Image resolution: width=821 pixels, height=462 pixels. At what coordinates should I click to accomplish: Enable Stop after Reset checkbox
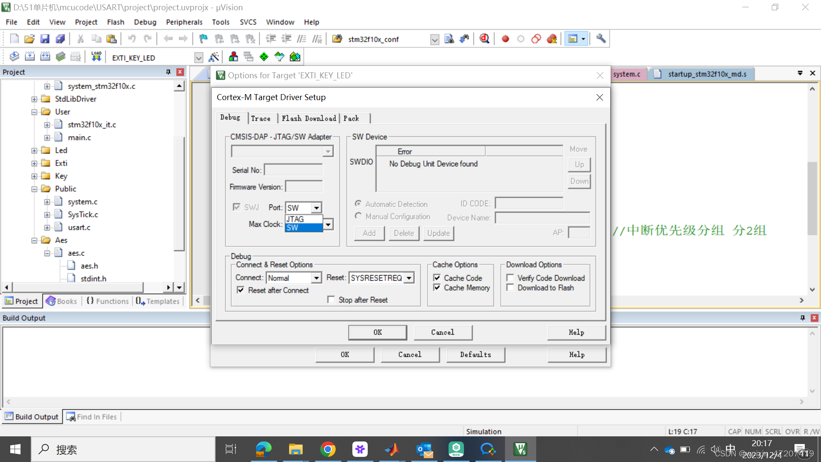331,299
